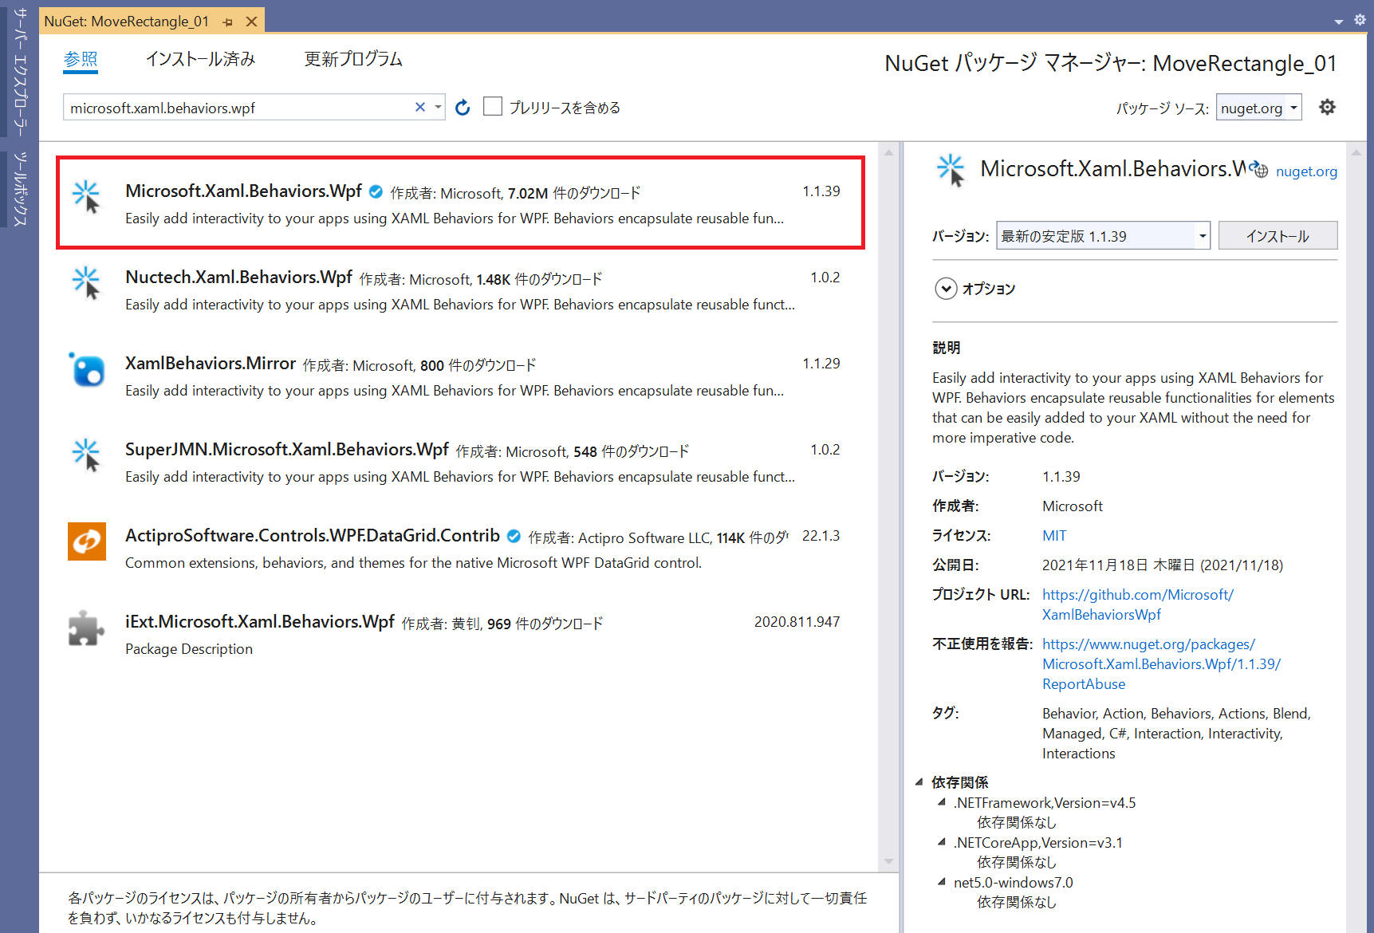The height and width of the screenshot is (933, 1374).
Task: Click the Nuctech.Xaml.Behaviors.Wpf package icon
Action: (x=86, y=283)
